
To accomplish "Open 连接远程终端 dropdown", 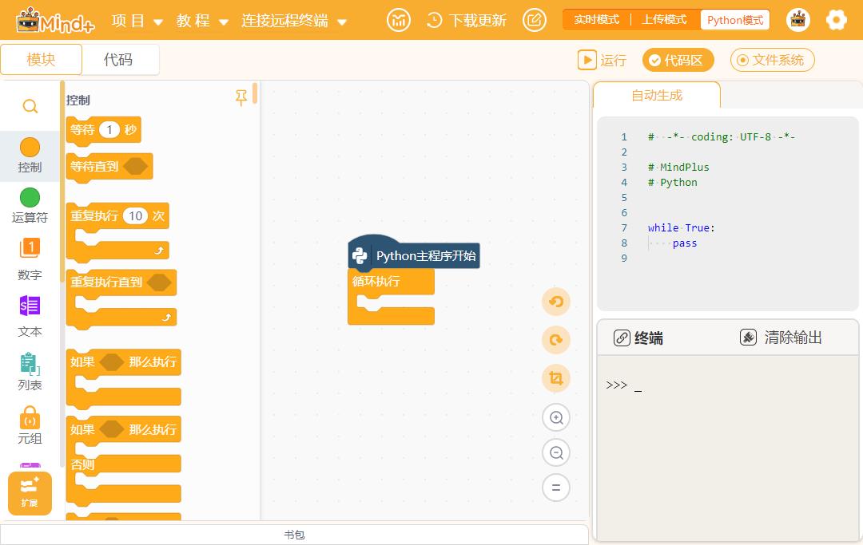I will pyautogui.click(x=293, y=21).
